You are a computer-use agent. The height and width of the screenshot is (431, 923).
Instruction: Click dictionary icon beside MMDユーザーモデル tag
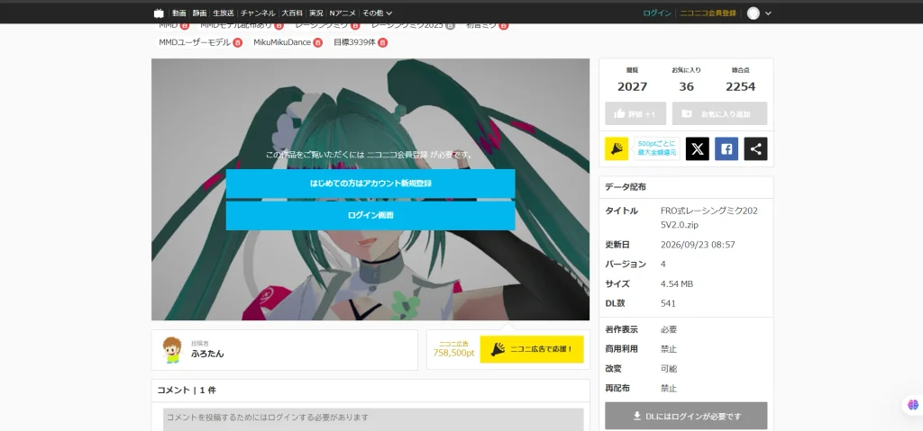[237, 42]
